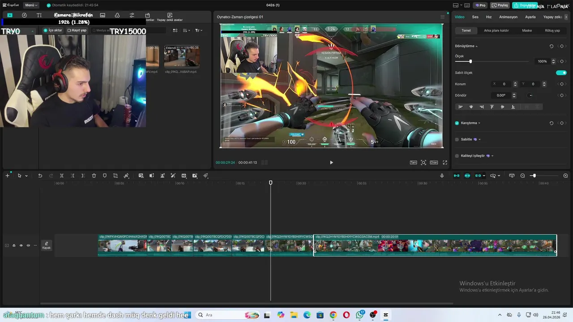
Task: Click the Undo arrow in timeline toolbar
Action: click(x=40, y=176)
